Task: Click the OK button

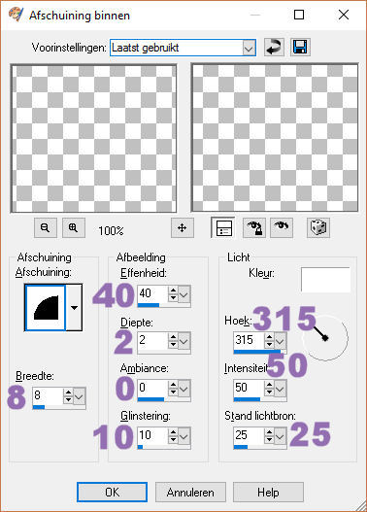Action: pos(112,492)
